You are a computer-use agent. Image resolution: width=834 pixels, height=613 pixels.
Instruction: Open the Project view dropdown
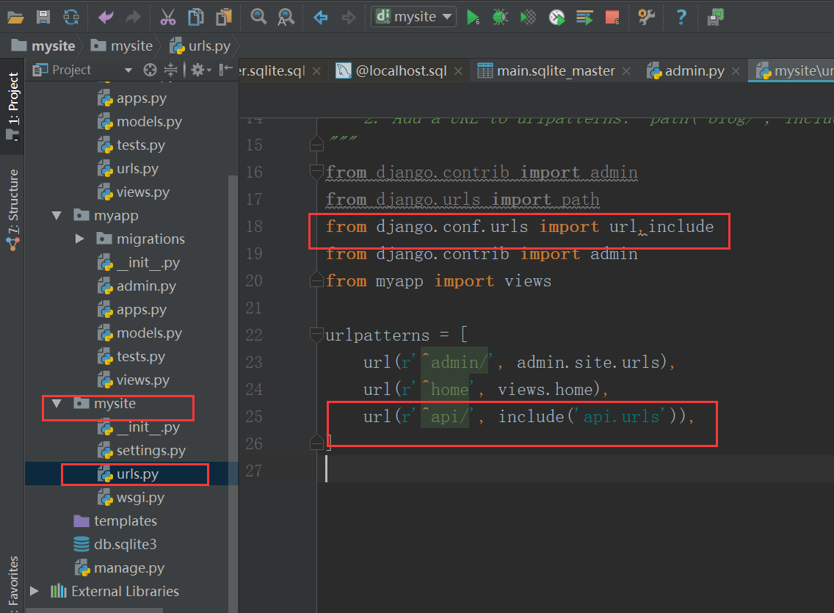coord(128,70)
